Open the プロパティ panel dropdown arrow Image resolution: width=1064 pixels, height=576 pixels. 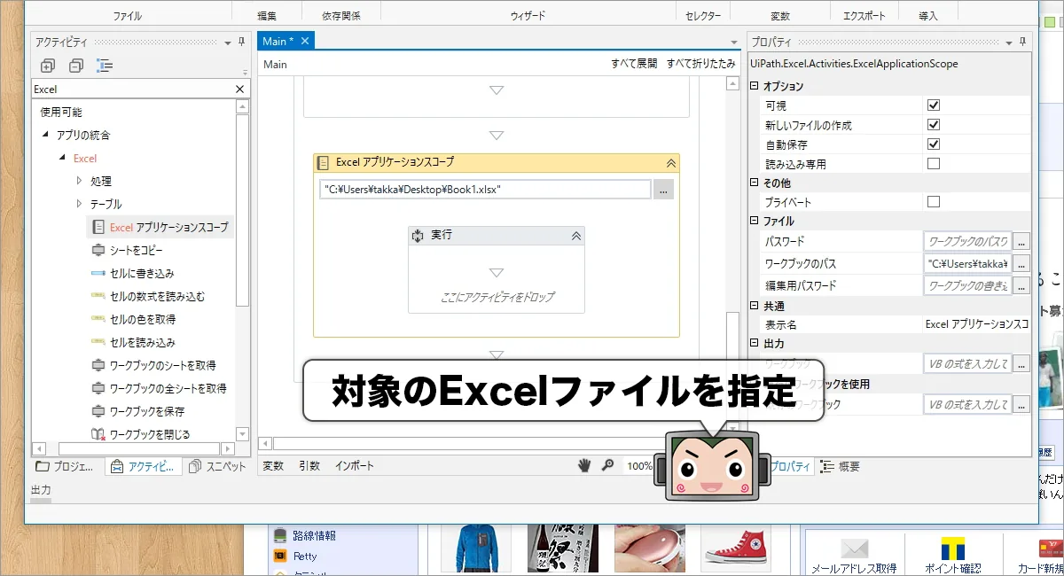1008,42
